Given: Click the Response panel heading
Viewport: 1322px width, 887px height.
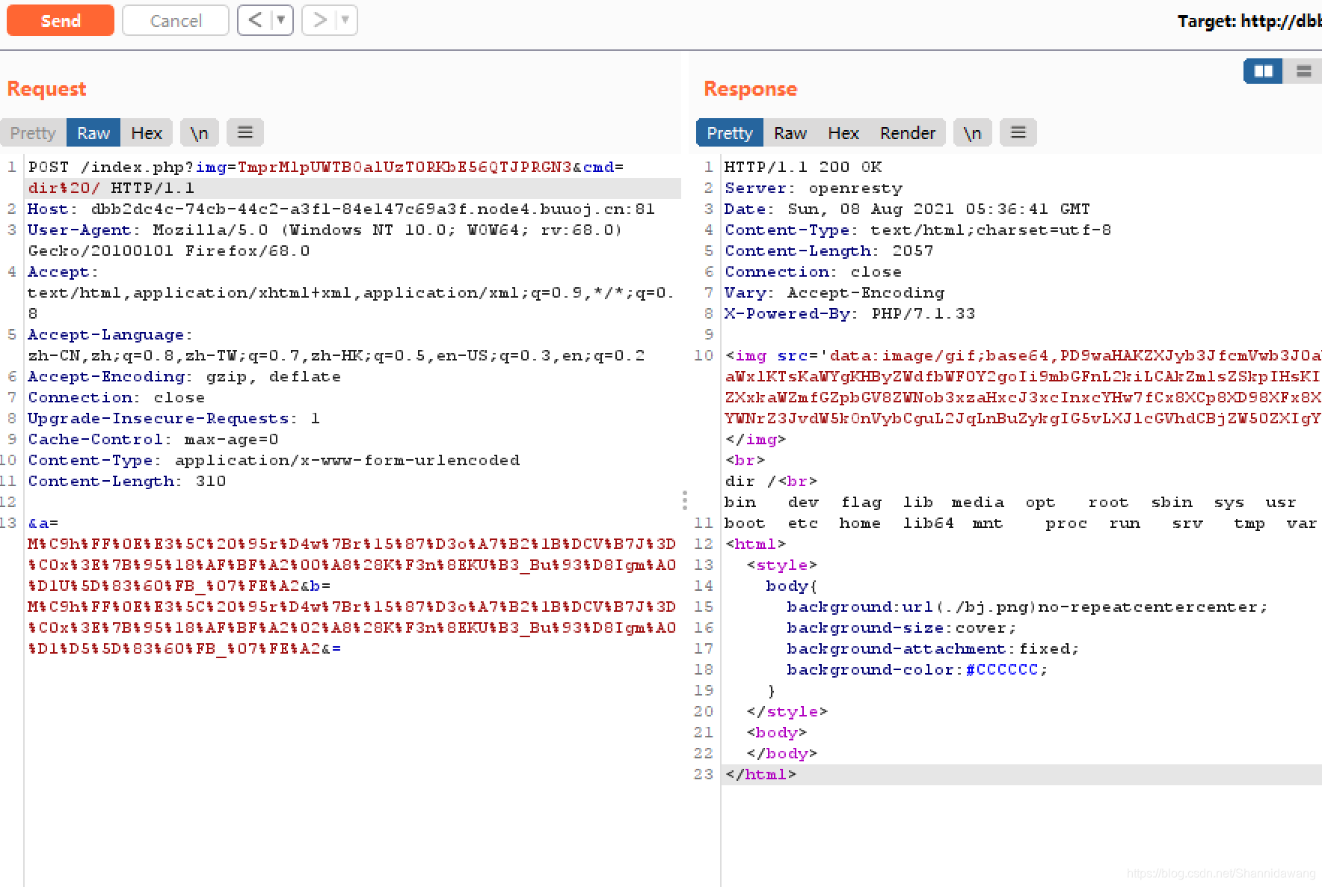Looking at the screenshot, I should coord(751,88).
